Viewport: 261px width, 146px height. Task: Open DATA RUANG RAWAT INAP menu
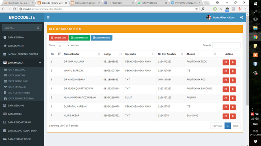(22, 131)
